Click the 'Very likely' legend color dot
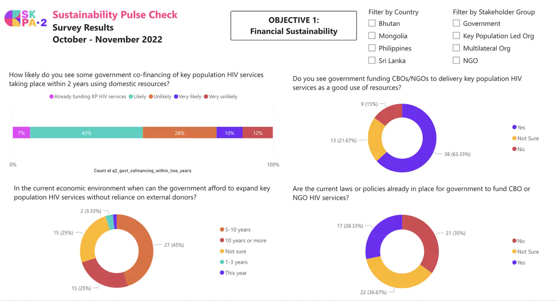557x301 pixels. click(x=175, y=97)
